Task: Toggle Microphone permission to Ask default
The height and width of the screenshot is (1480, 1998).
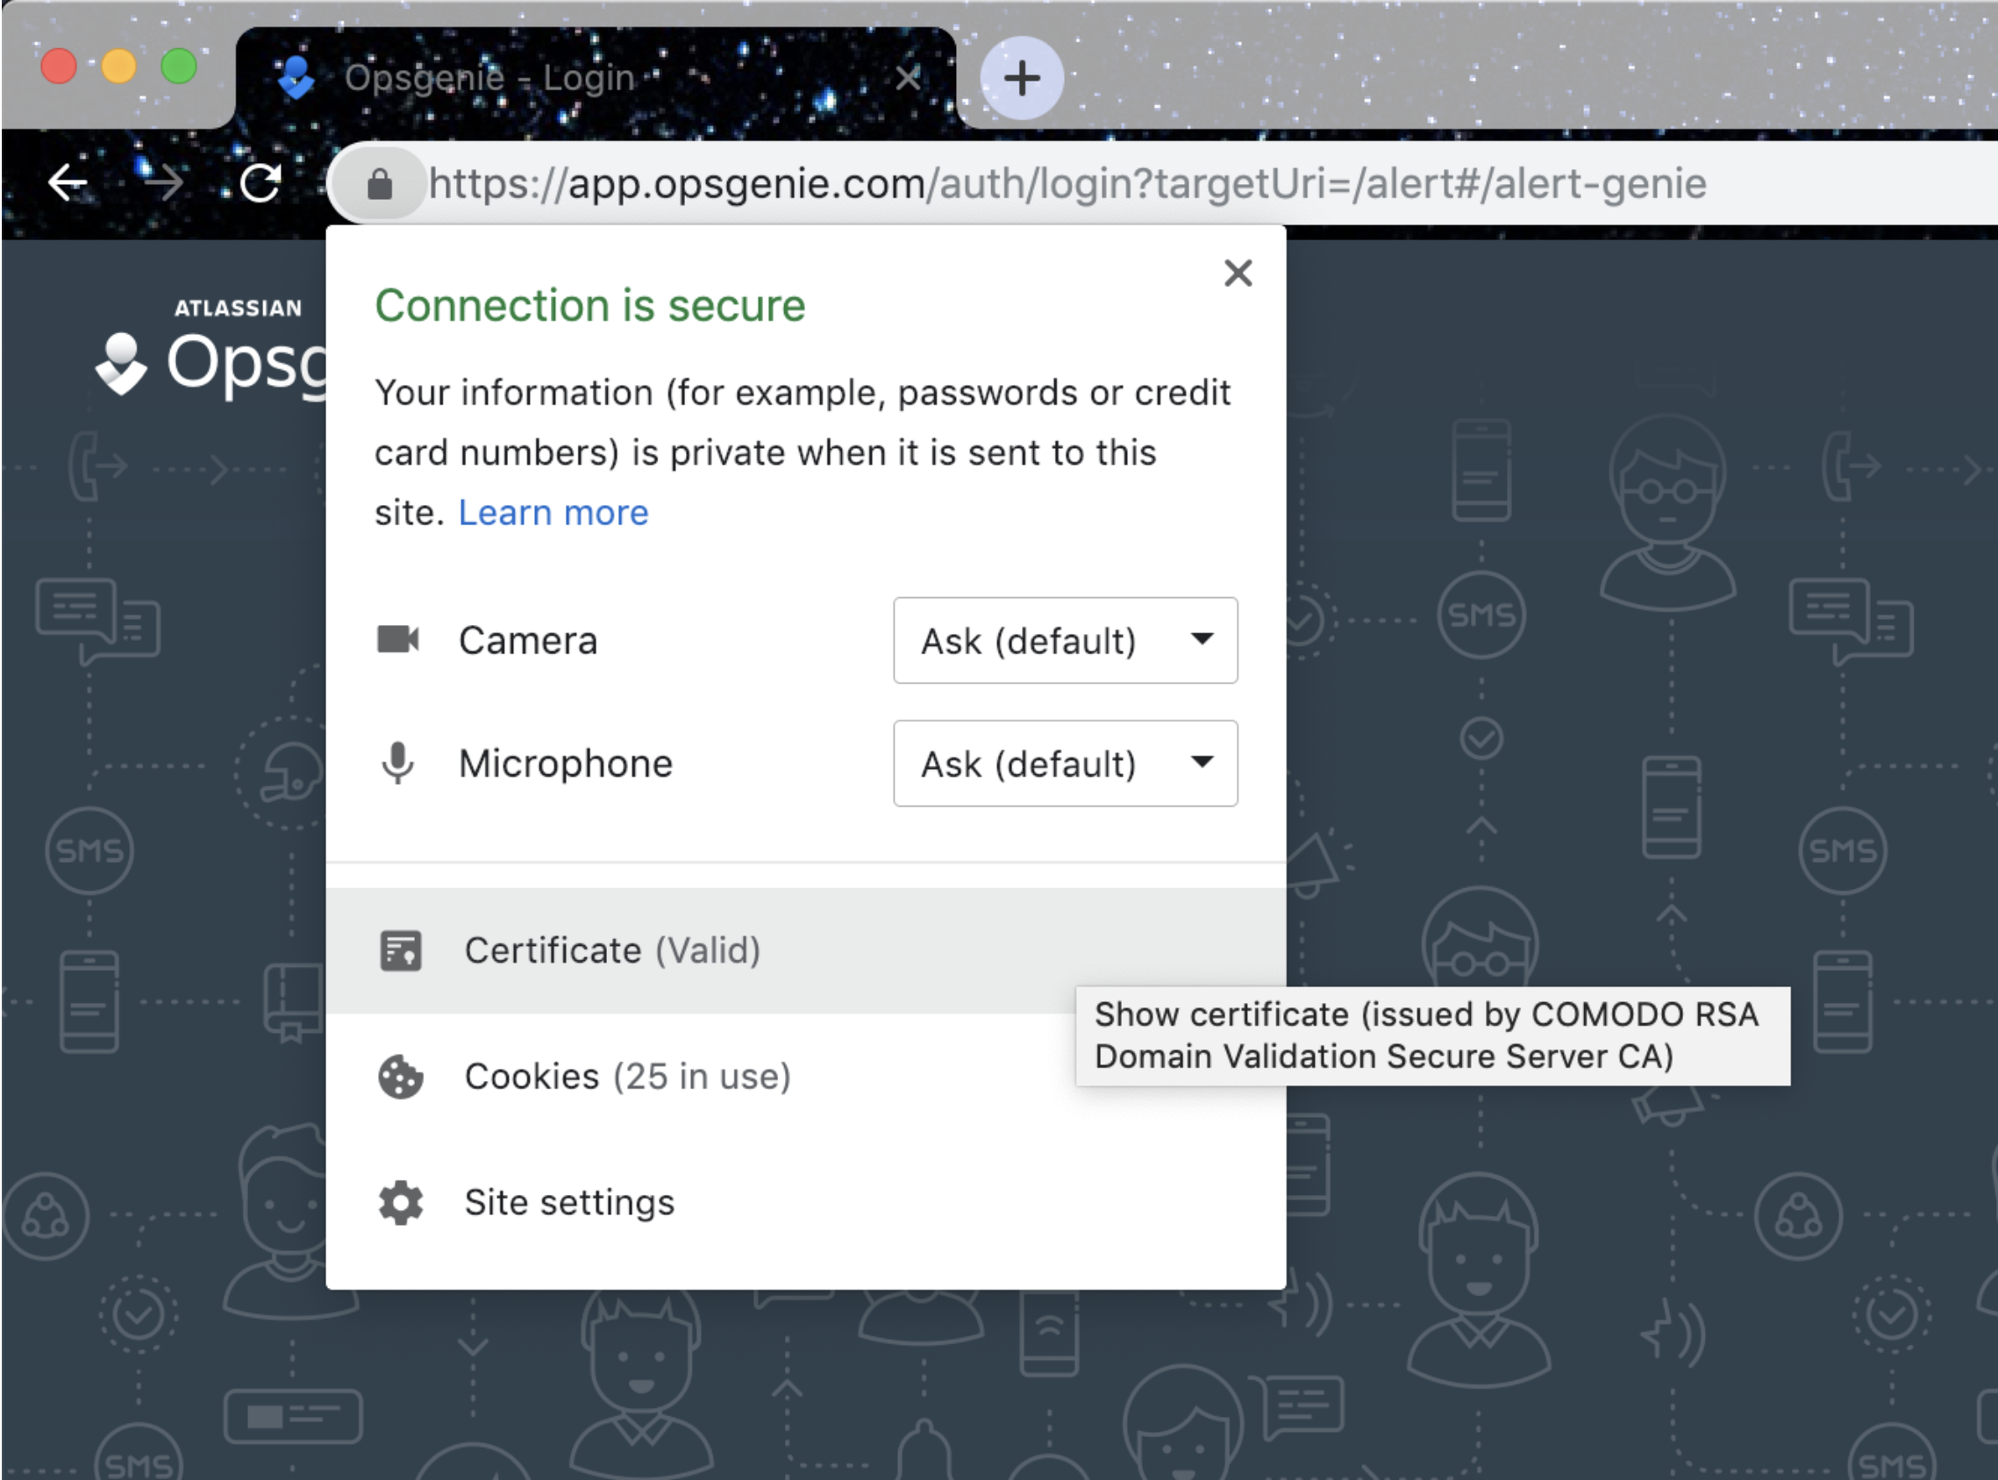Action: 1067,762
